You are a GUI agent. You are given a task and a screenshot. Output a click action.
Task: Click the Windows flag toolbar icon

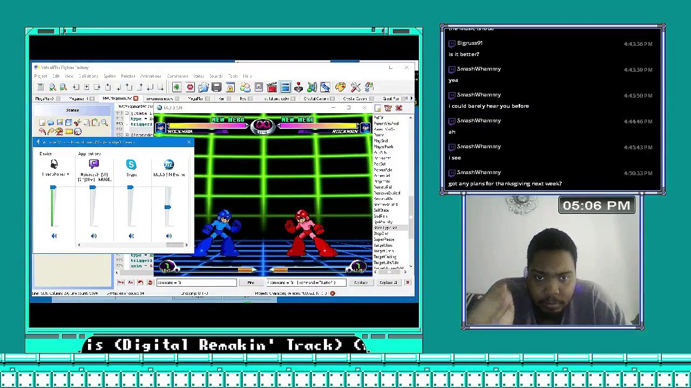tap(369, 87)
